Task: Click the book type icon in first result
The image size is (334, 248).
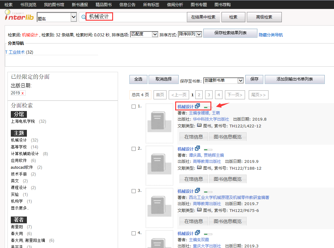Action: coord(199,125)
